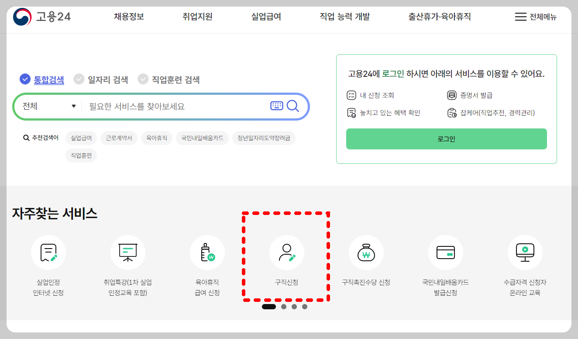Expand the 전체메뉴 menu

click(535, 16)
